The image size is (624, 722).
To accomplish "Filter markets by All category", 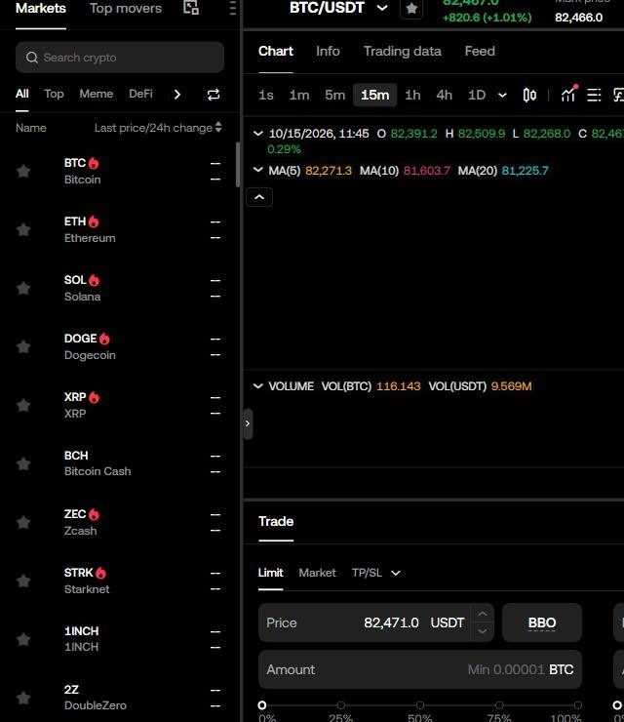I will (x=22, y=94).
